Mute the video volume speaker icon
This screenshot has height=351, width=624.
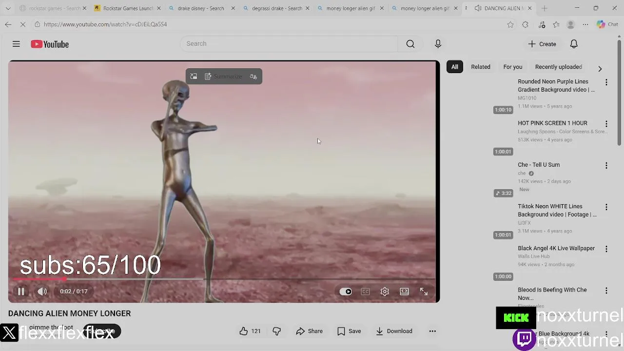pos(42,292)
